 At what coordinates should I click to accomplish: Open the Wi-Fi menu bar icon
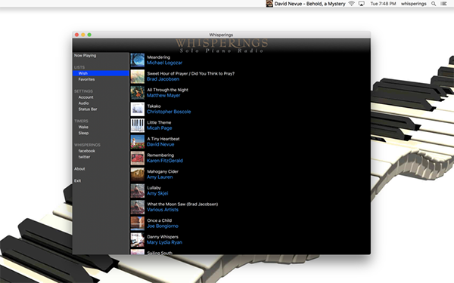coord(352,4)
